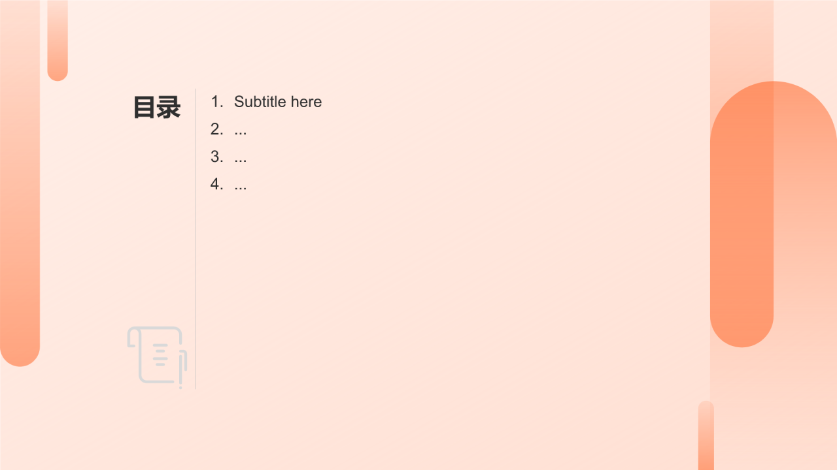This screenshot has height=470, width=837.
Task: Select the curled corner of scroll icon
Action: (x=133, y=337)
